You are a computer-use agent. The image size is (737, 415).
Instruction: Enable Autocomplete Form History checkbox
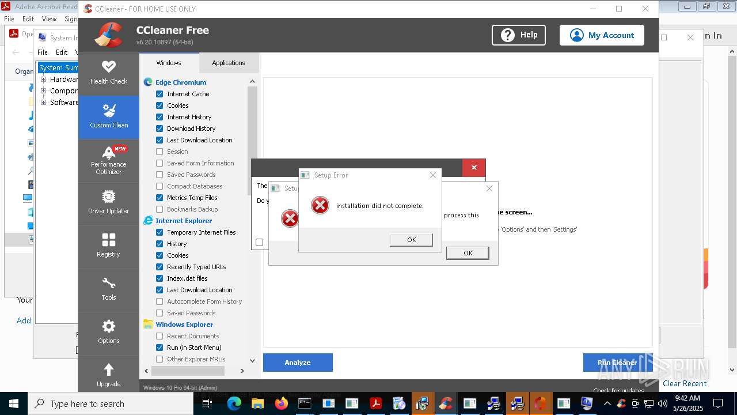[x=159, y=301]
